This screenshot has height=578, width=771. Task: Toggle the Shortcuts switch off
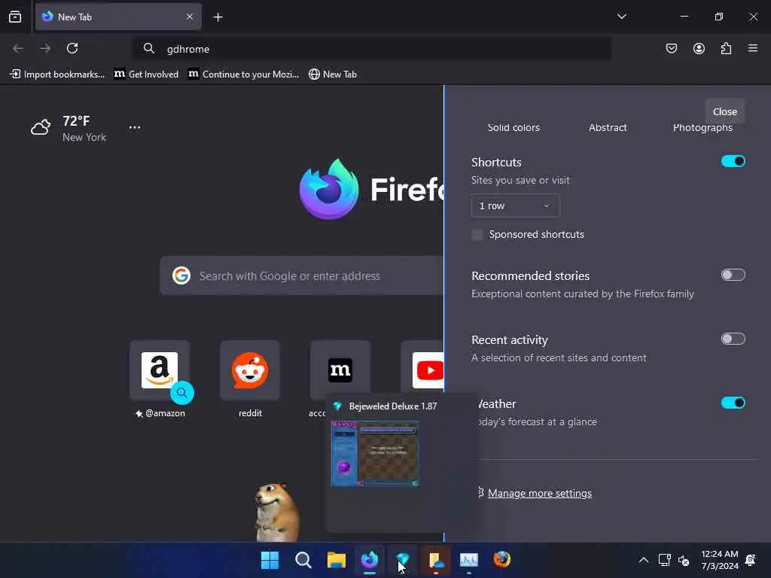click(733, 161)
